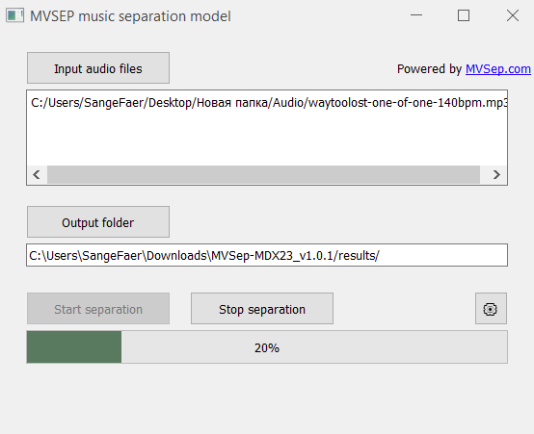534x434 pixels.
Task: Click the window title MVSEP music separation model
Action: tap(130, 16)
